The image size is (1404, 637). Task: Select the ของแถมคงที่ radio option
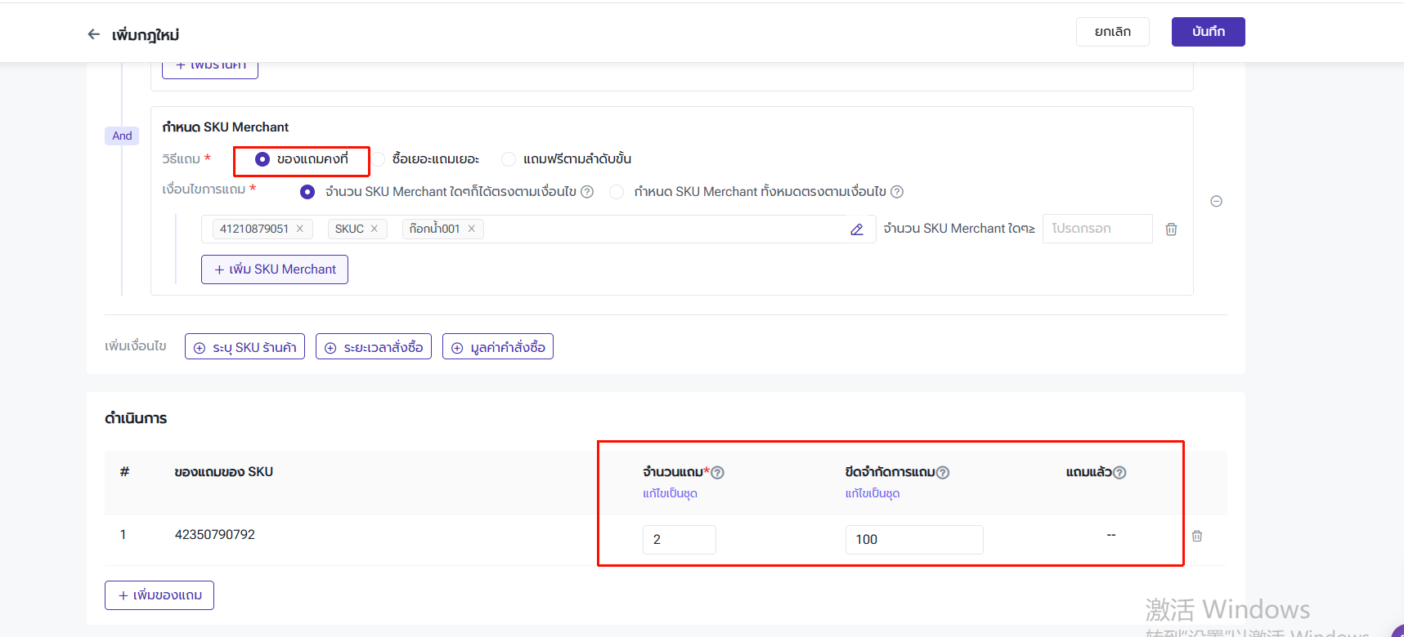point(262,159)
